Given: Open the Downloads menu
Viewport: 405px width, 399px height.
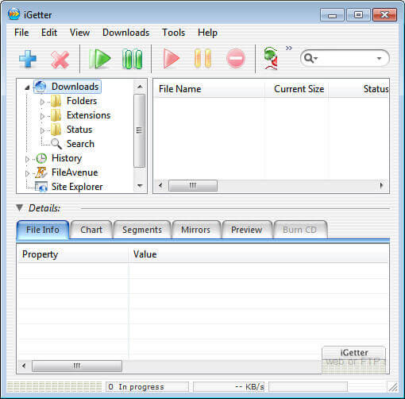Looking at the screenshot, I should tap(126, 33).
